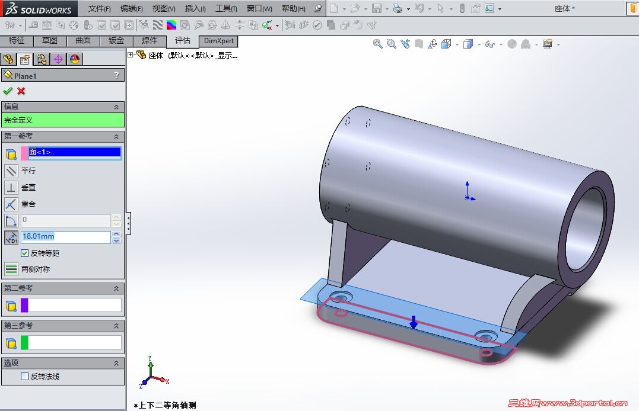Image resolution: width=639 pixels, height=411 pixels.
Task: Switch to the 特征 tab
Action: point(16,41)
